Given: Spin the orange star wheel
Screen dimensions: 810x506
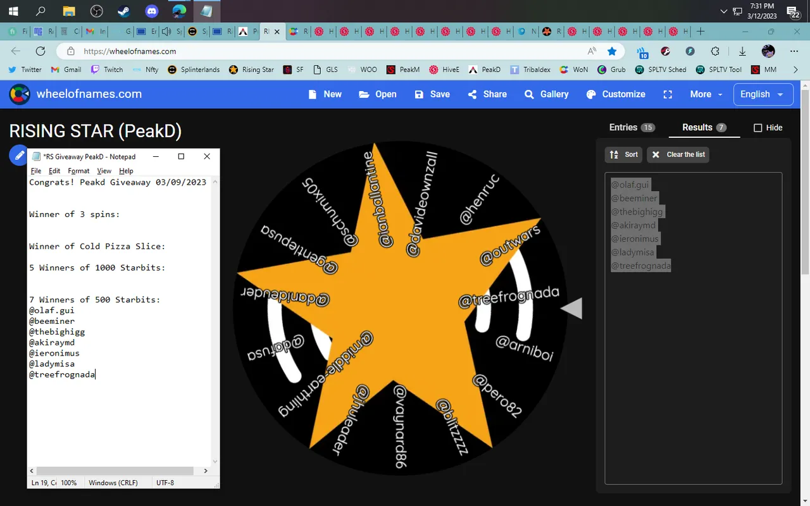Looking at the screenshot, I should pyautogui.click(x=401, y=309).
